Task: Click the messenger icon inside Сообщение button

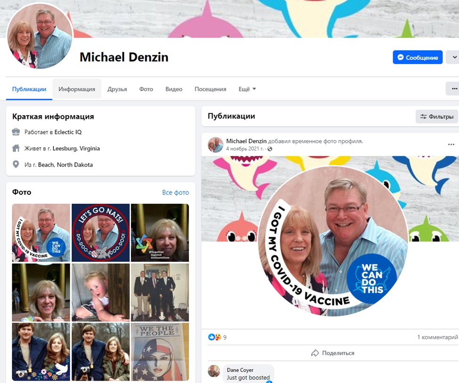Action: point(401,58)
